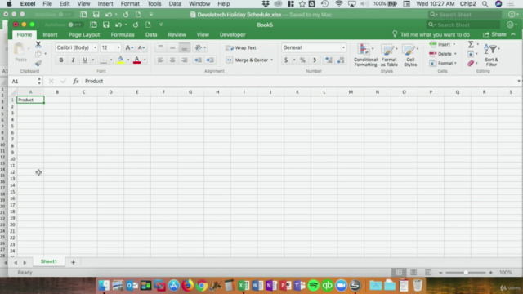
Task: Apply comma style
Action: (314, 60)
